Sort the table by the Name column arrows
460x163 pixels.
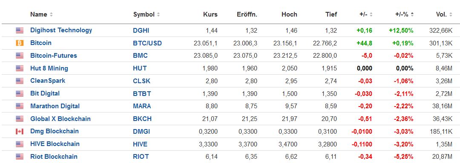pos(52,14)
